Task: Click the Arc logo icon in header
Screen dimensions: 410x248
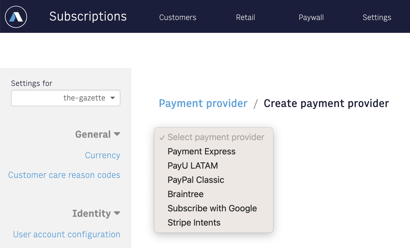Action: click(16, 17)
